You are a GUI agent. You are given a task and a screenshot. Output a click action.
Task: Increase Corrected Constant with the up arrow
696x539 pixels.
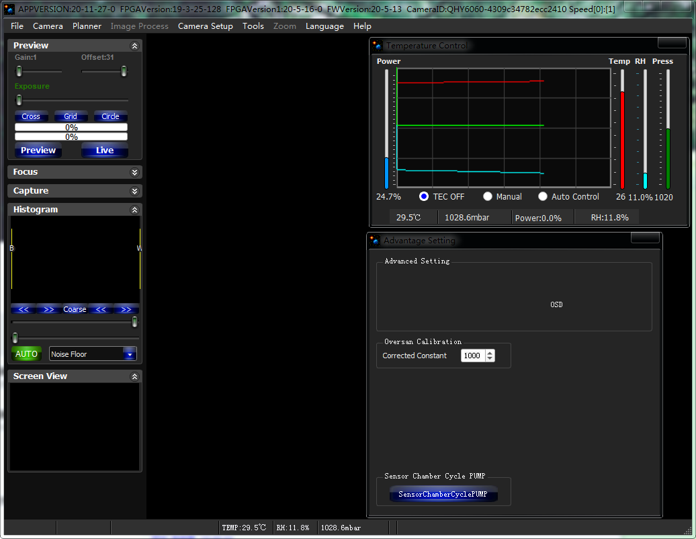point(490,353)
